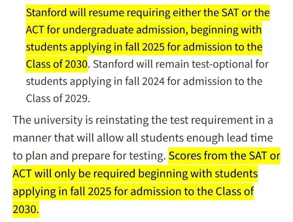Click the final highlighted "2030."
Image resolution: width=293 pixels, height=222 pixels.
click(26, 209)
